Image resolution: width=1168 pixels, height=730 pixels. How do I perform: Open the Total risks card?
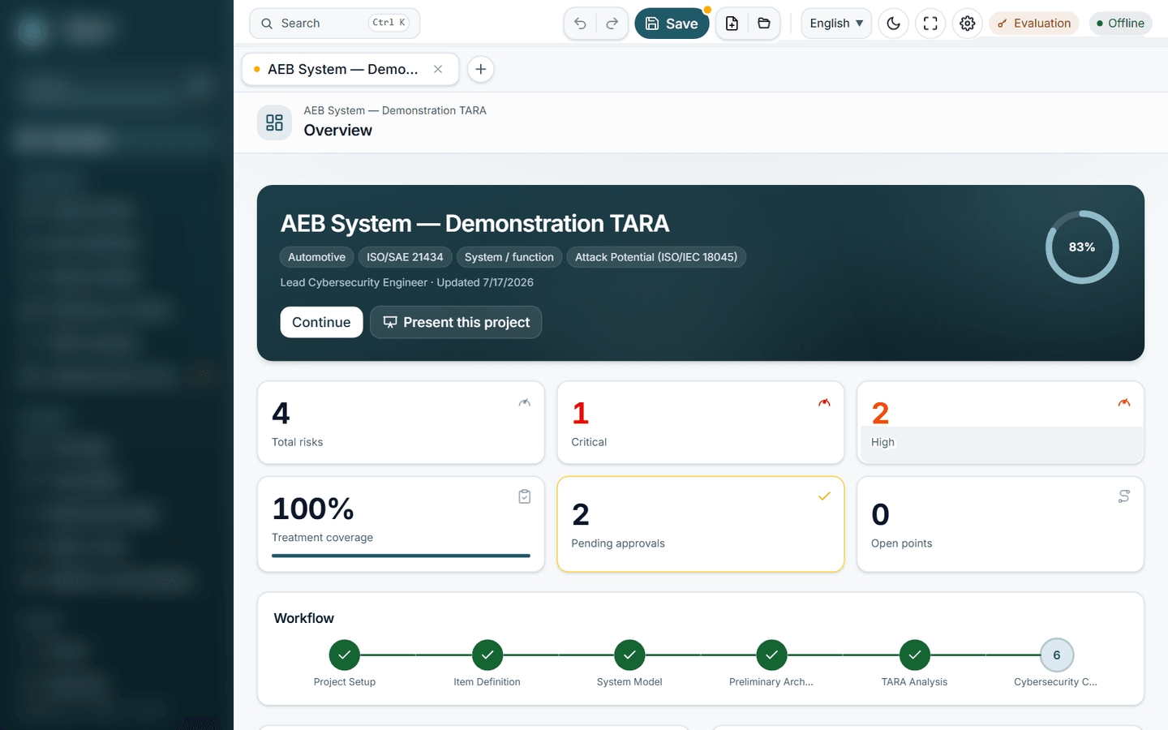401,423
